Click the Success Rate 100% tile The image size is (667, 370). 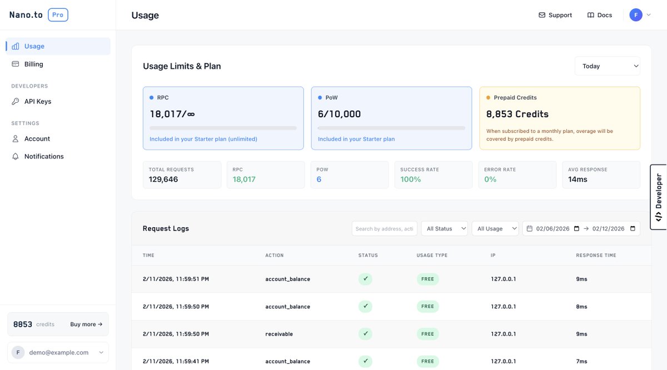coord(434,175)
